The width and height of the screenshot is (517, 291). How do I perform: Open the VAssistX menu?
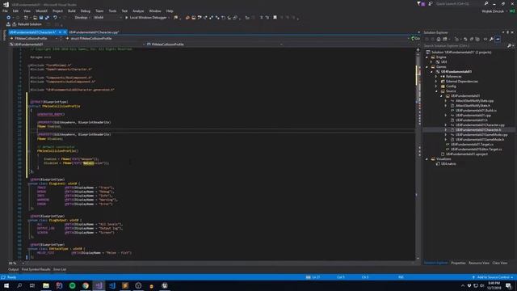pos(41,11)
